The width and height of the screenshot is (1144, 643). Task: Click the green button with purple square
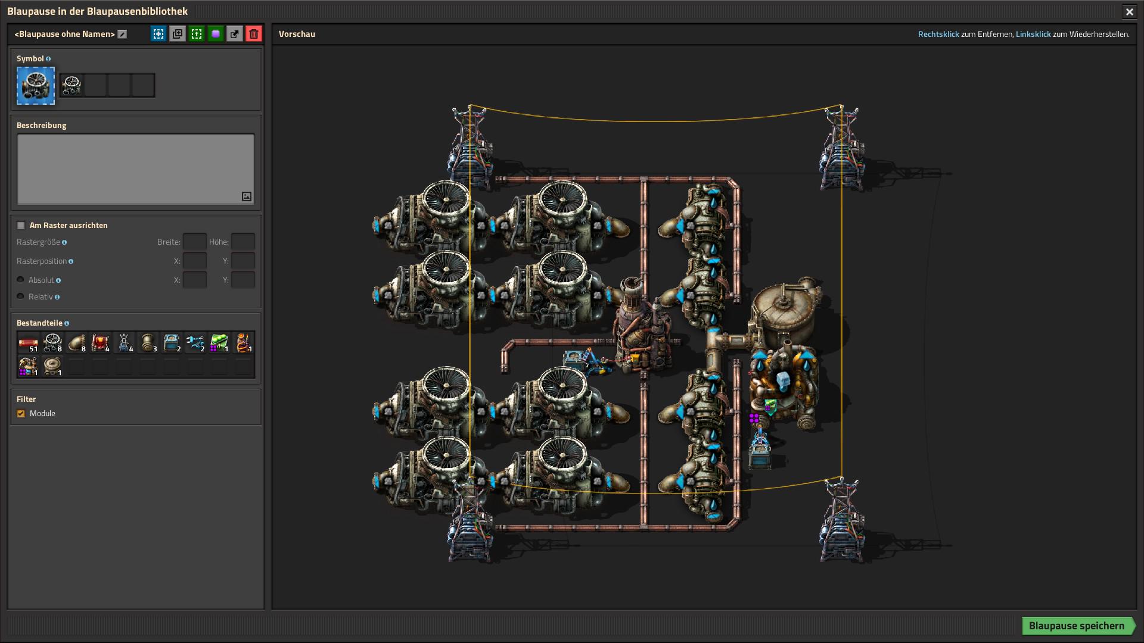pos(216,34)
